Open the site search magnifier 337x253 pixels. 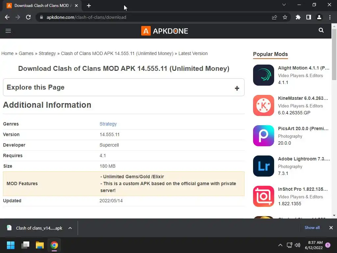321,30
